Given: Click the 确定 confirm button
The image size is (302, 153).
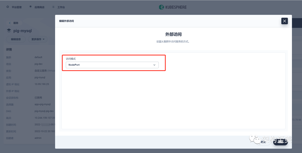Looking at the screenshot, I should [280, 142].
